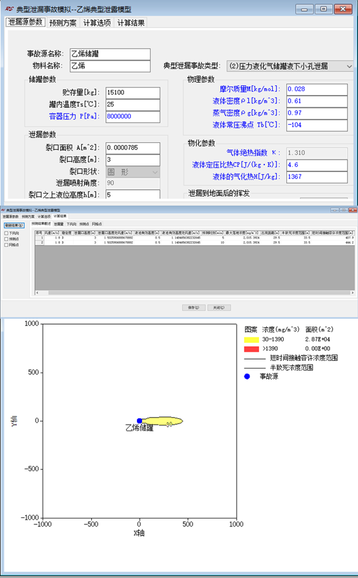
Task: Select the 预测结果概述 inner tab
Action: tap(41, 224)
